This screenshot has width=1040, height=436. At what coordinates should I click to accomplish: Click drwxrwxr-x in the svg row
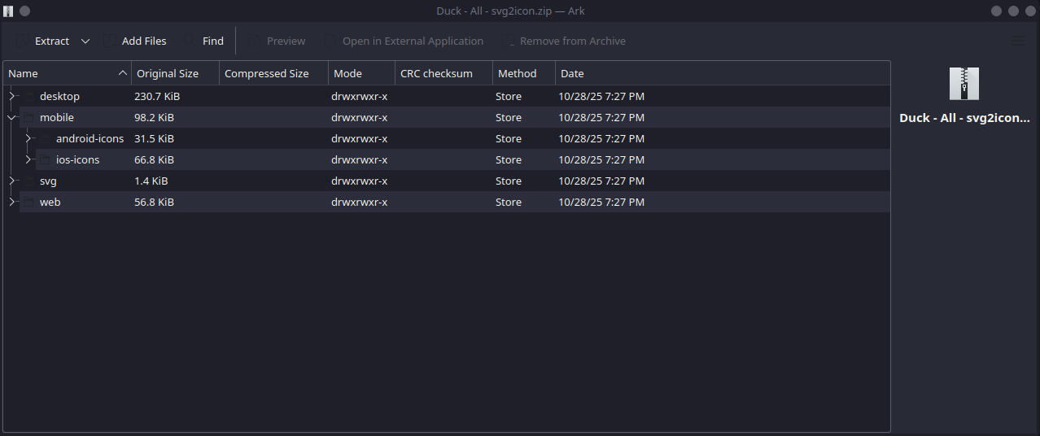click(359, 181)
